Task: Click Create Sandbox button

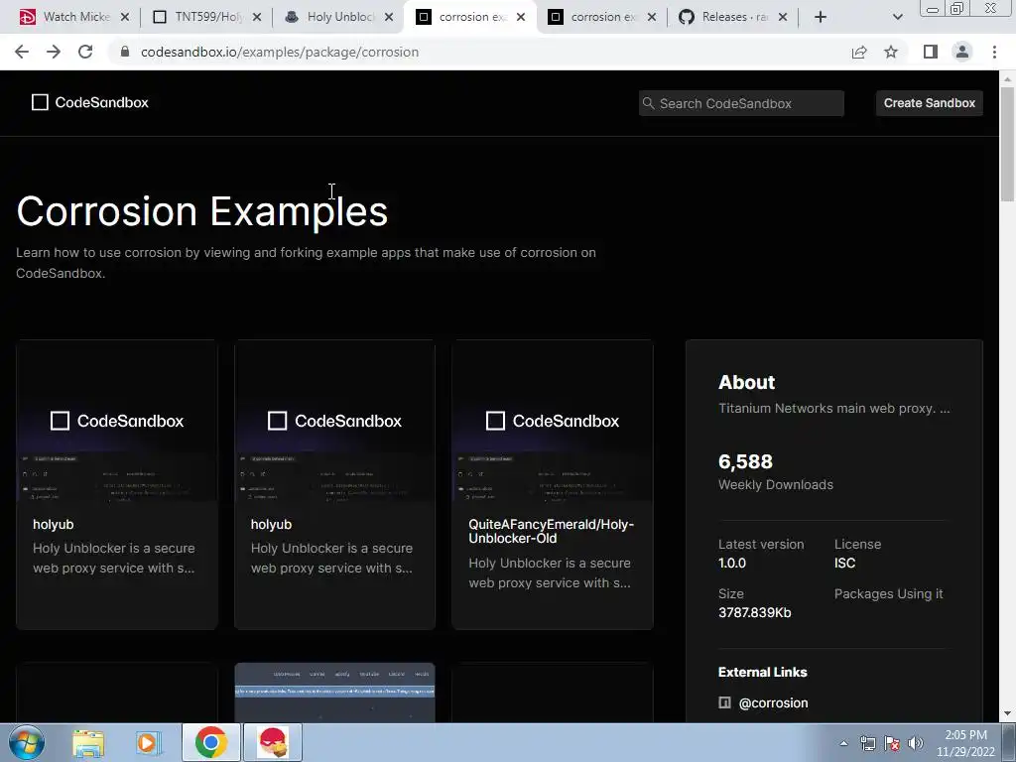Action: (929, 103)
